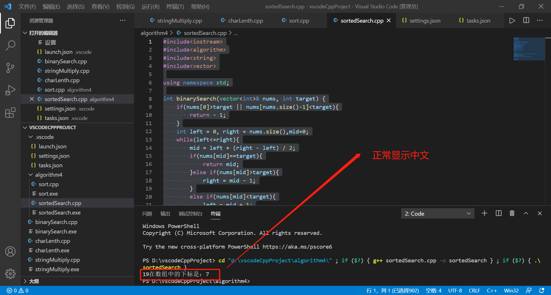
Task: Click 空格: 4 indentation setting
Action: (433, 290)
